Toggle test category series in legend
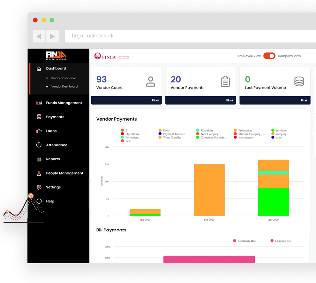This screenshot has height=283, width=316. [x=244, y=137]
